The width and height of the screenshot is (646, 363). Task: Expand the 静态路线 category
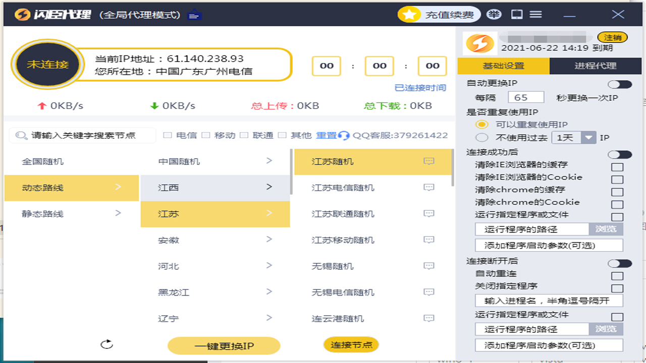pyautogui.click(x=72, y=213)
